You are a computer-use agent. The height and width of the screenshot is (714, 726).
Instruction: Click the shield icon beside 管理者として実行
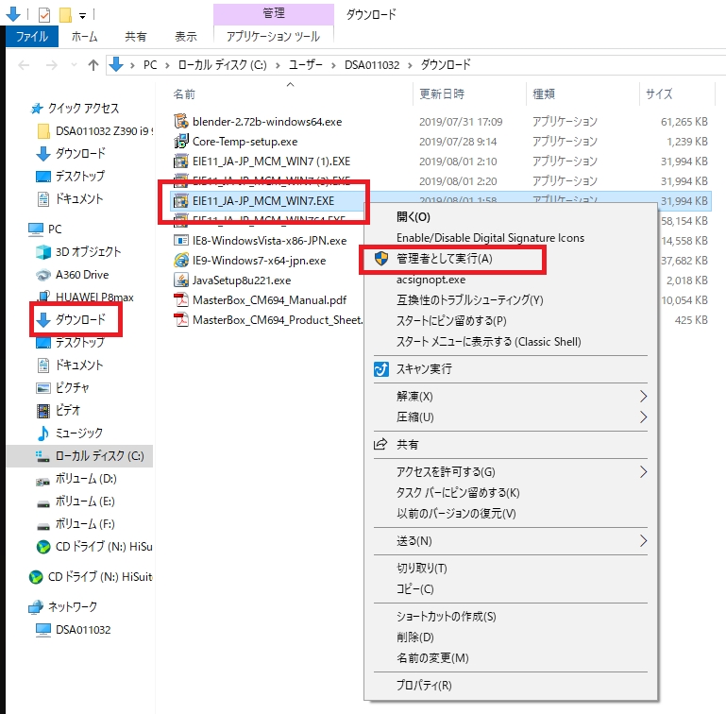pyautogui.click(x=381, y=259)
